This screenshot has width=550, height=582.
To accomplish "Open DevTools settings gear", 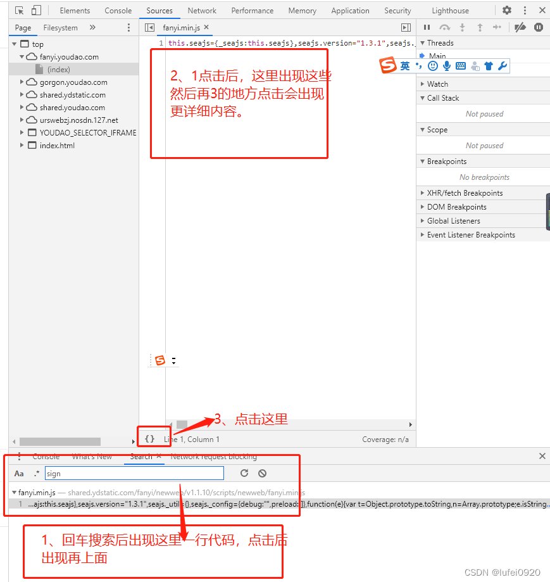I will tap(506, 10).
